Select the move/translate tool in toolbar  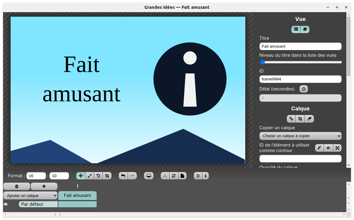[x=81, y=176]
